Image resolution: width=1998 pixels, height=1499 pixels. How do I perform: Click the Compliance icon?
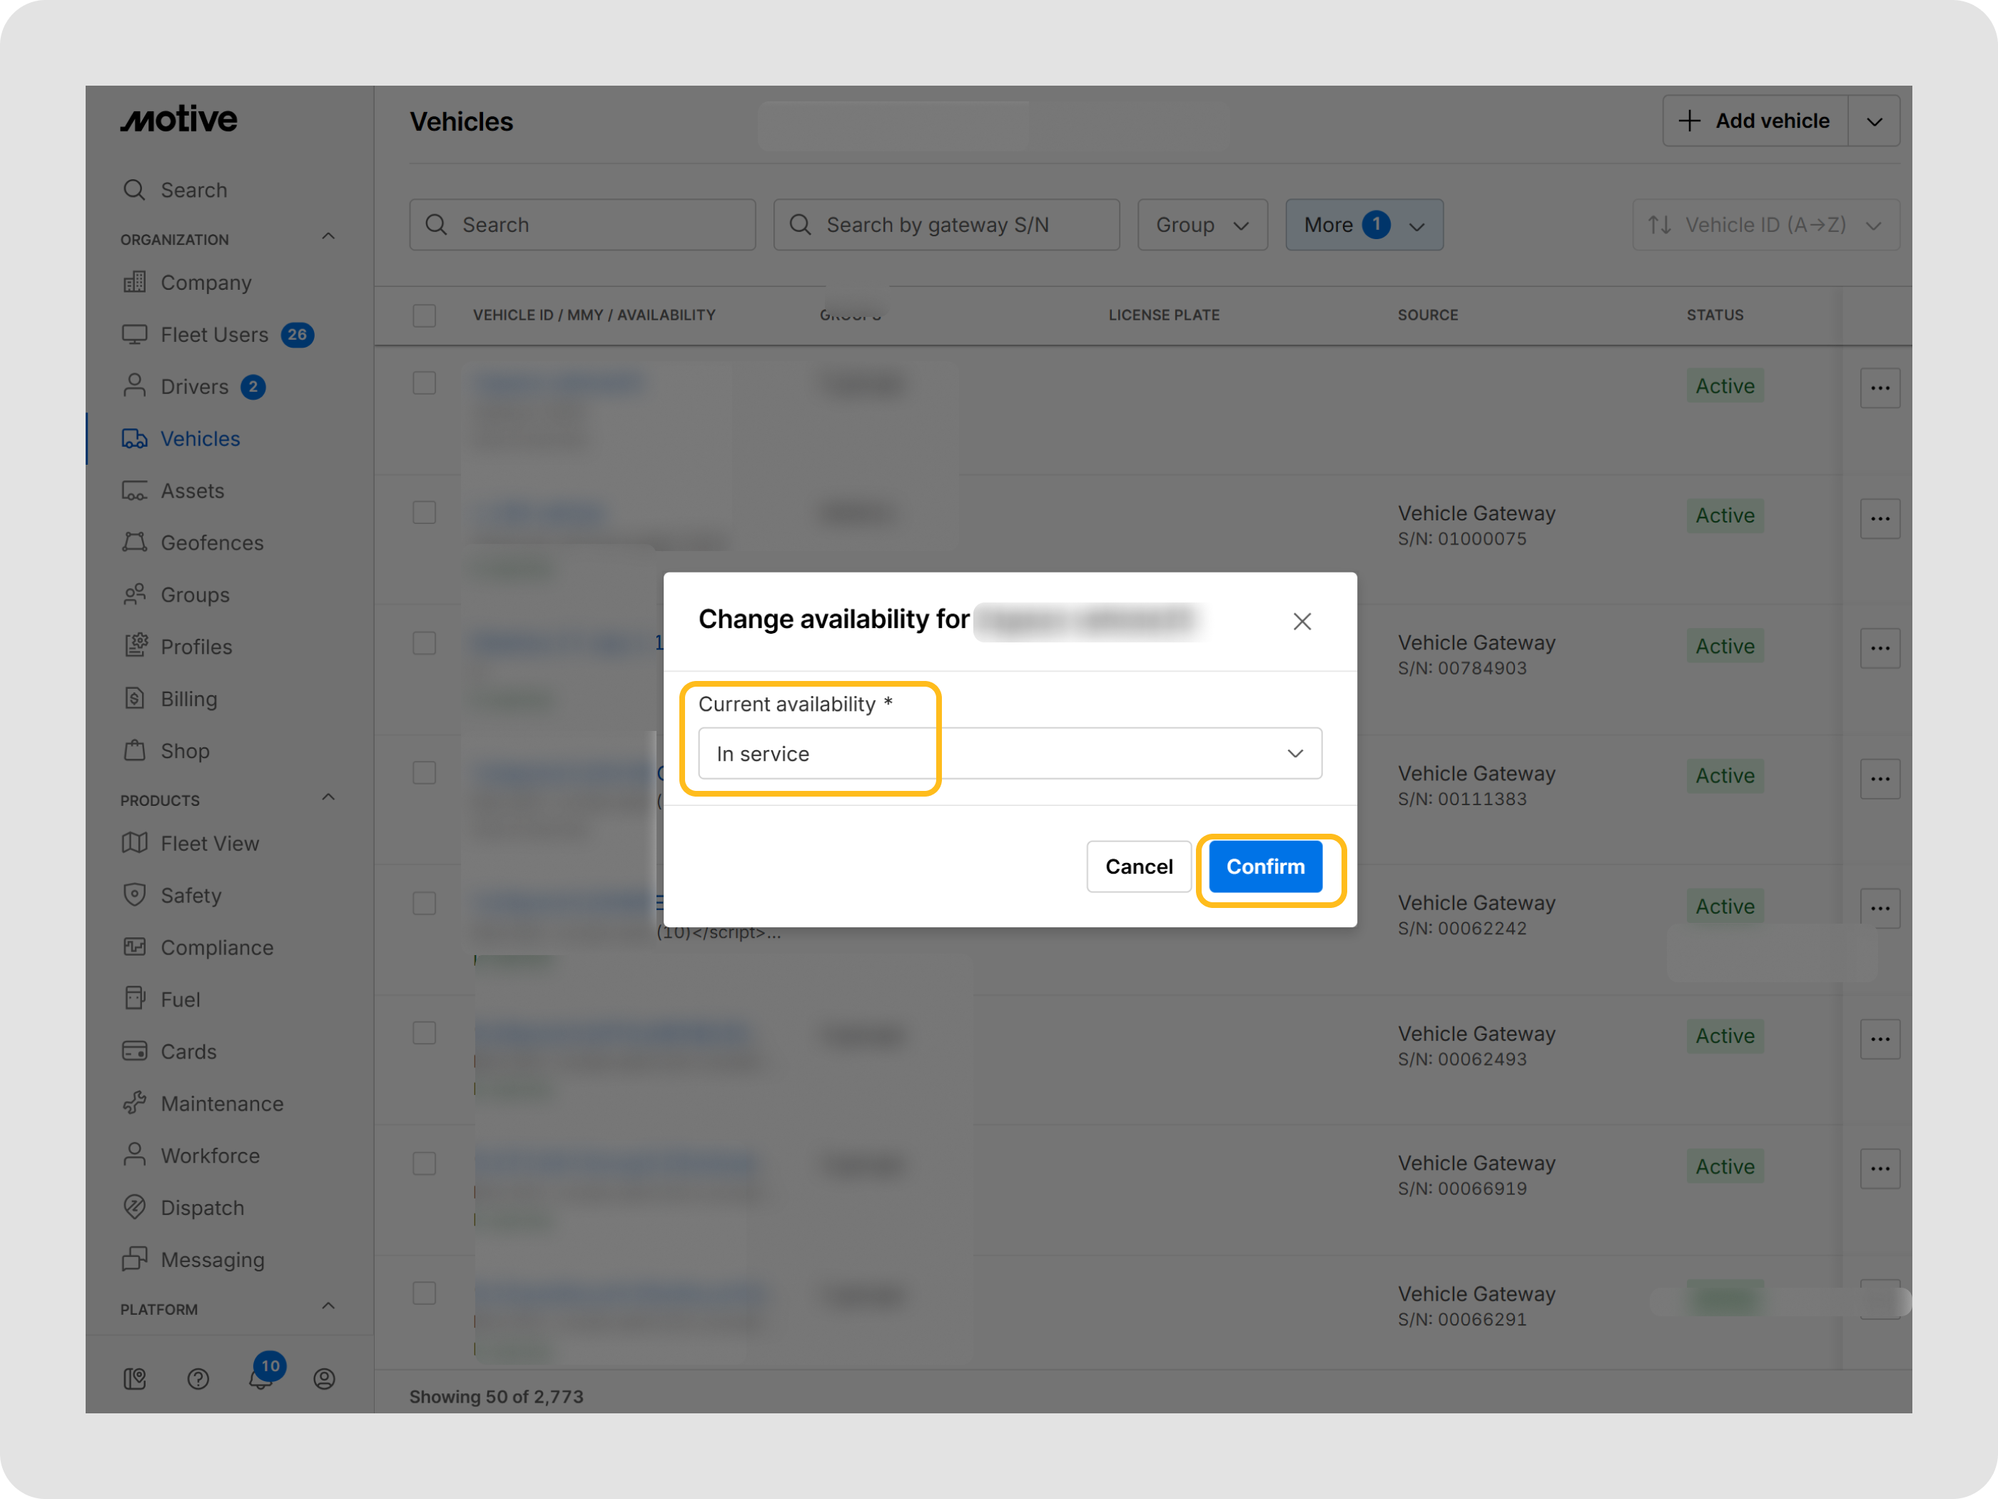pyautogui.click(x=135, y=947)
